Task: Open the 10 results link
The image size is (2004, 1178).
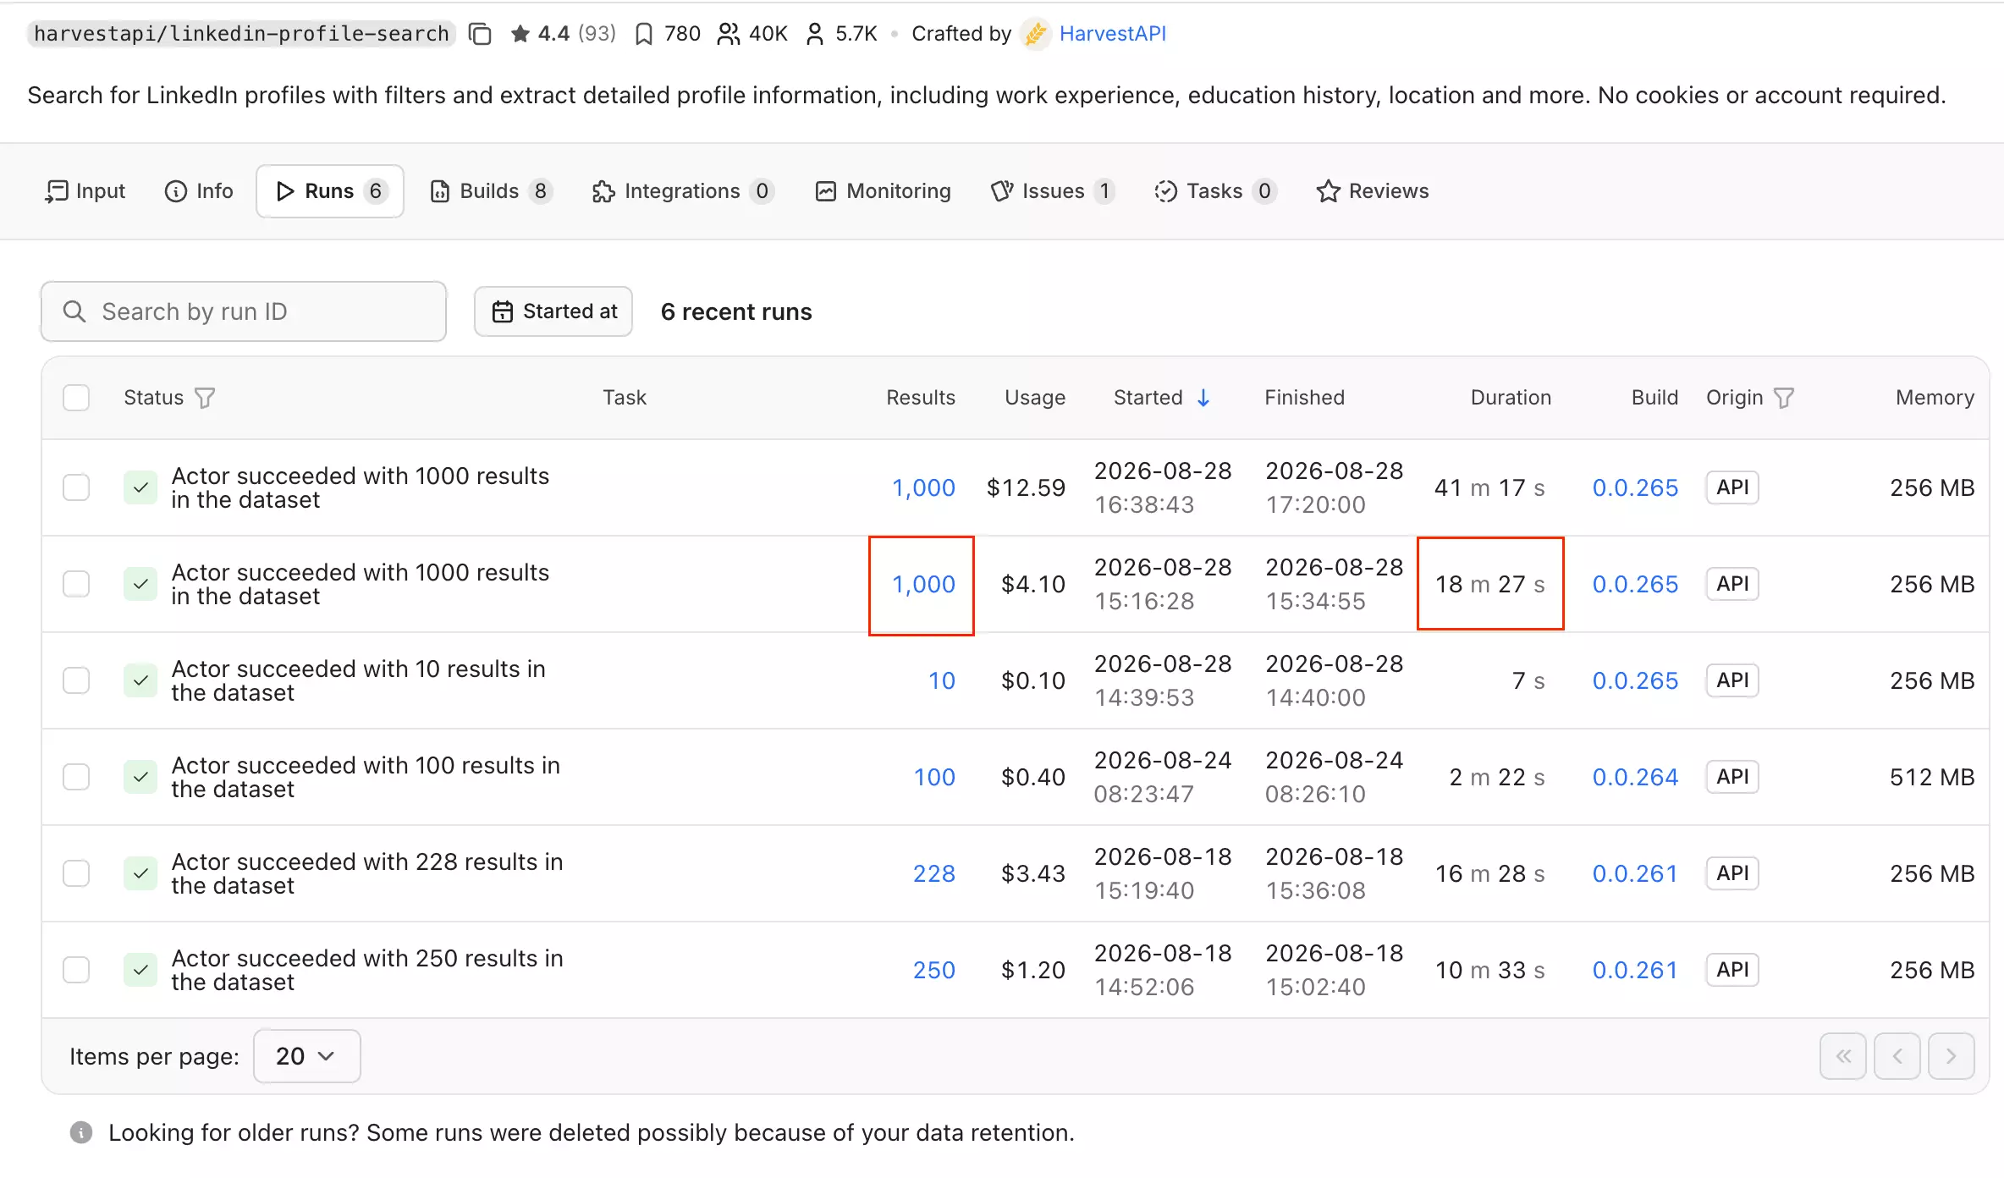Action: pos(942,680)
